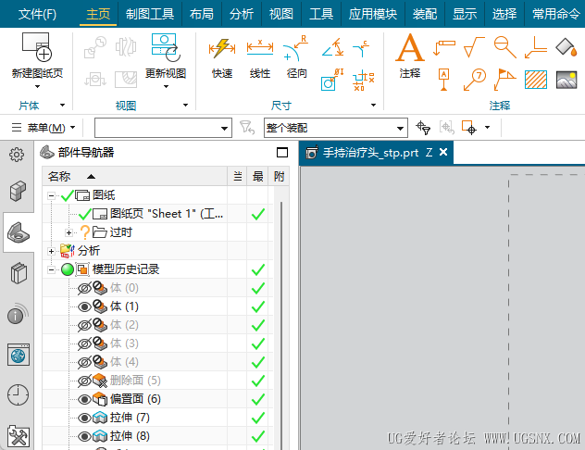The width and height of the screenshot is (585, 450).
Task: Select the Linear dimension (线性) tool
Action: pyautogui.click(x=260, y=48)
